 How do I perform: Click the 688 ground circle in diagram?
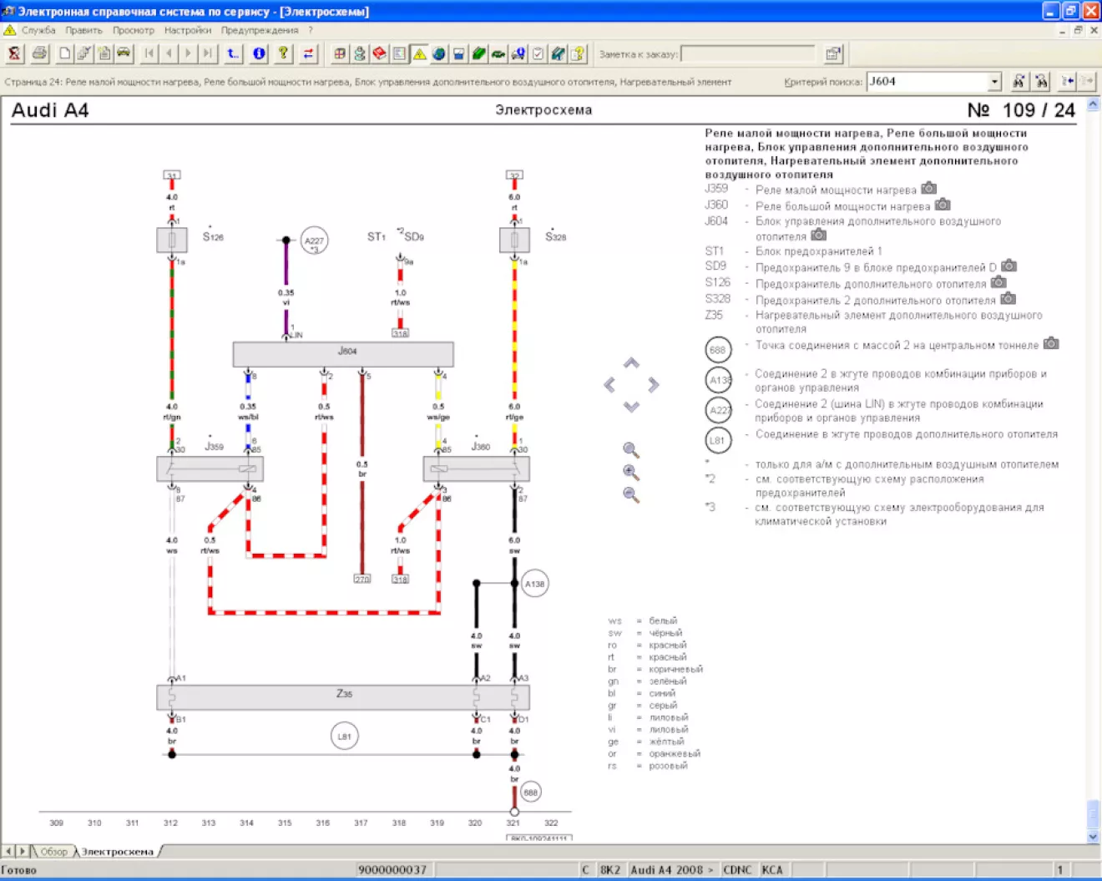tap(530, 792)
